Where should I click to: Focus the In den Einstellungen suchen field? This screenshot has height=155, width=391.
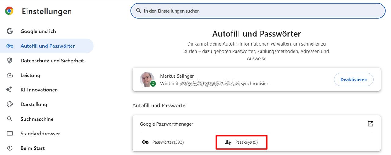[258, 11]
